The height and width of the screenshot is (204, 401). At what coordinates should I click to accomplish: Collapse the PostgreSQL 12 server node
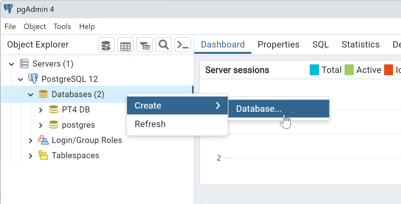[20, 79]
